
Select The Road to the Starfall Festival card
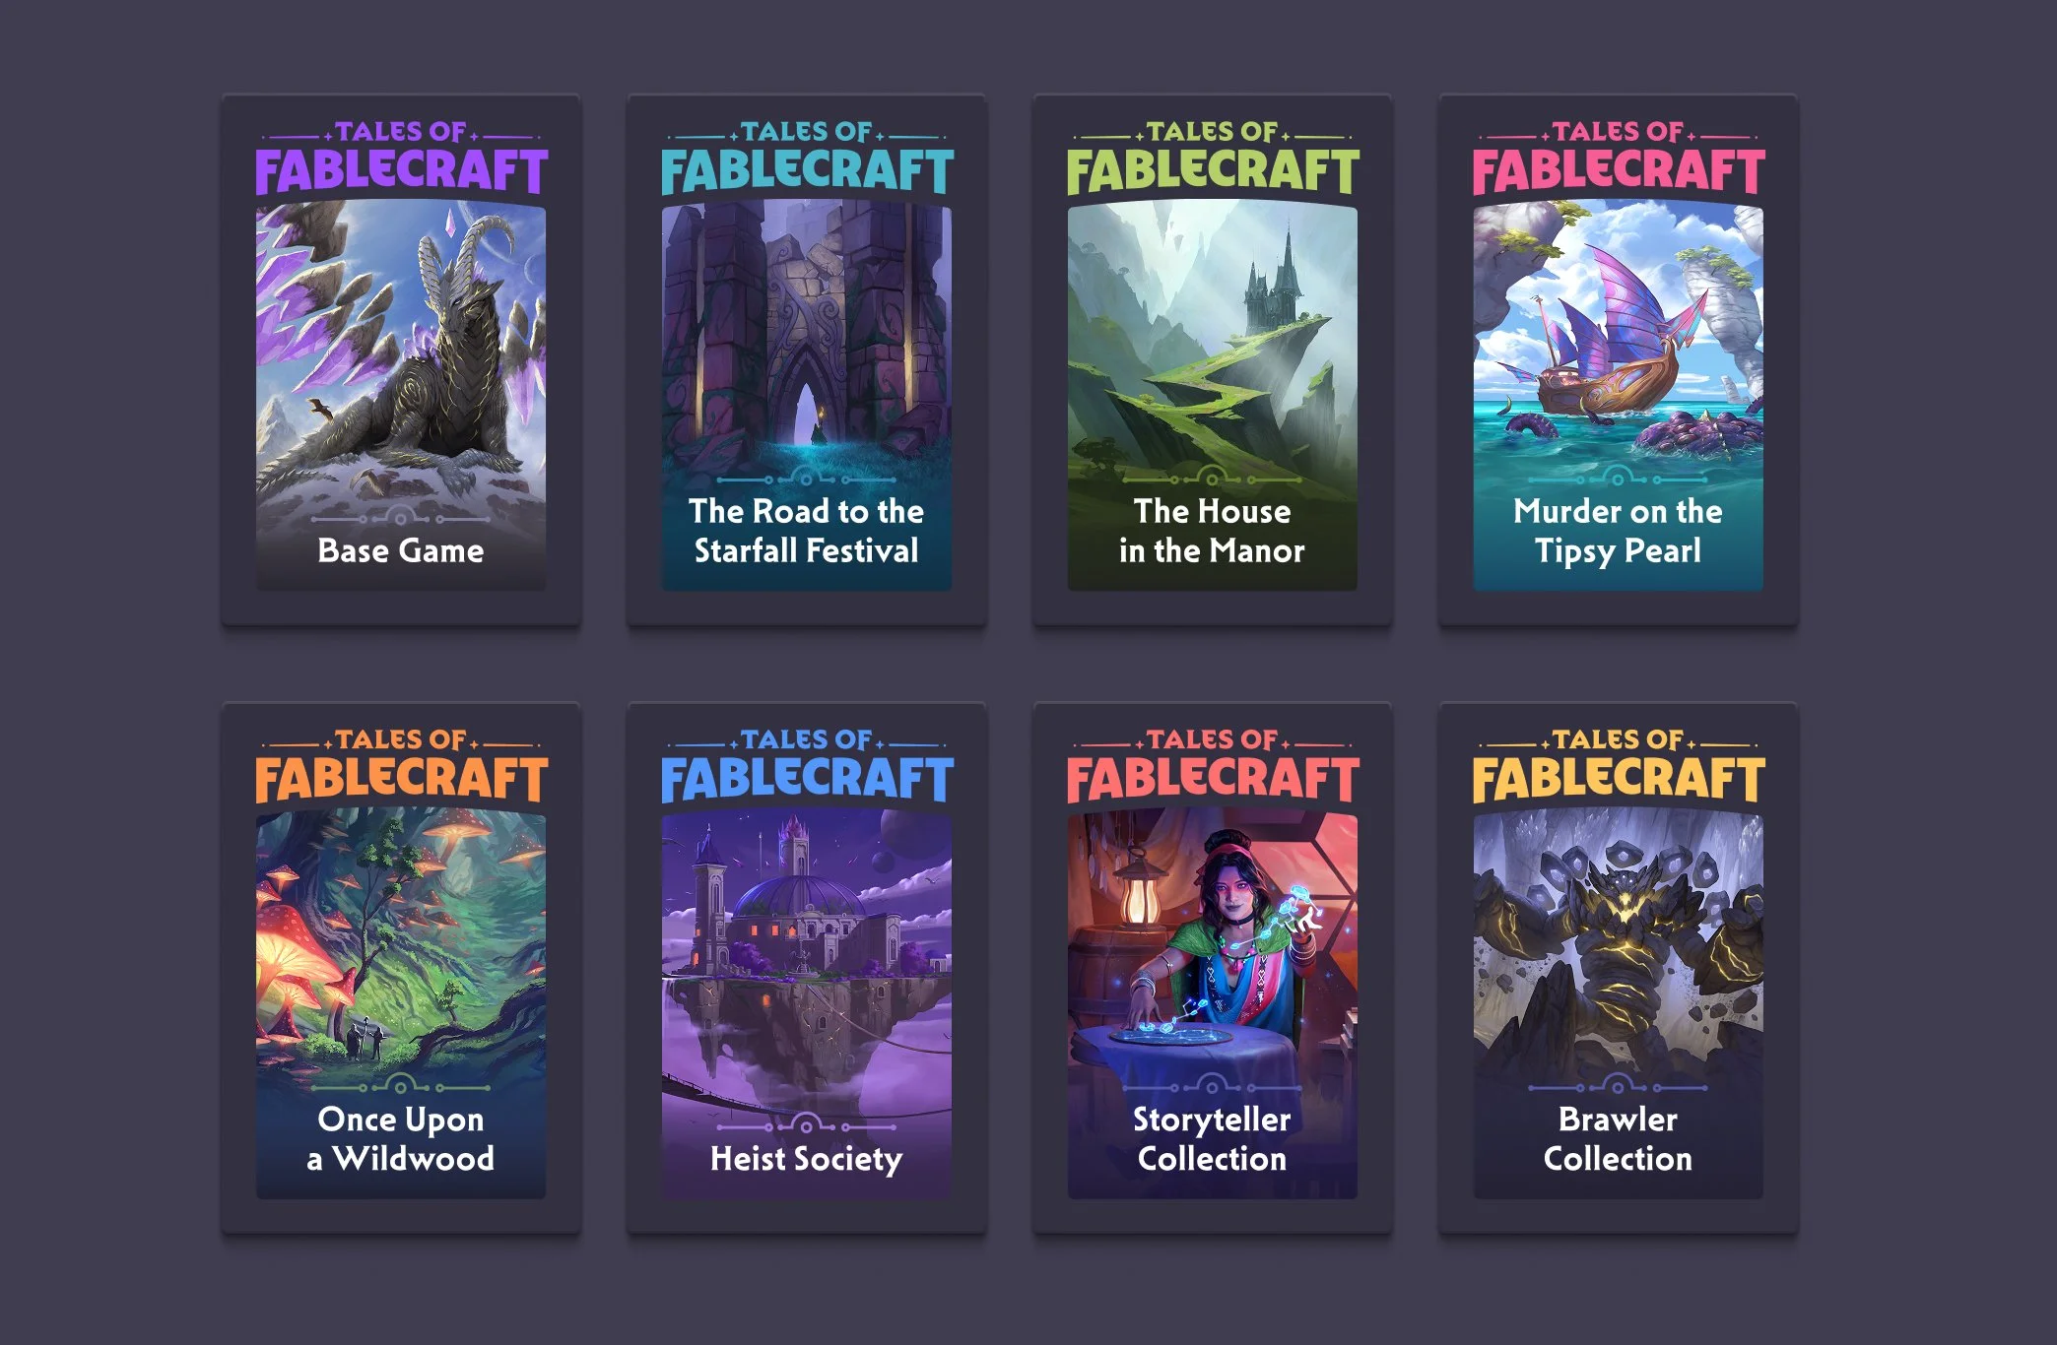pyautogui.click(x=807, y=359)
